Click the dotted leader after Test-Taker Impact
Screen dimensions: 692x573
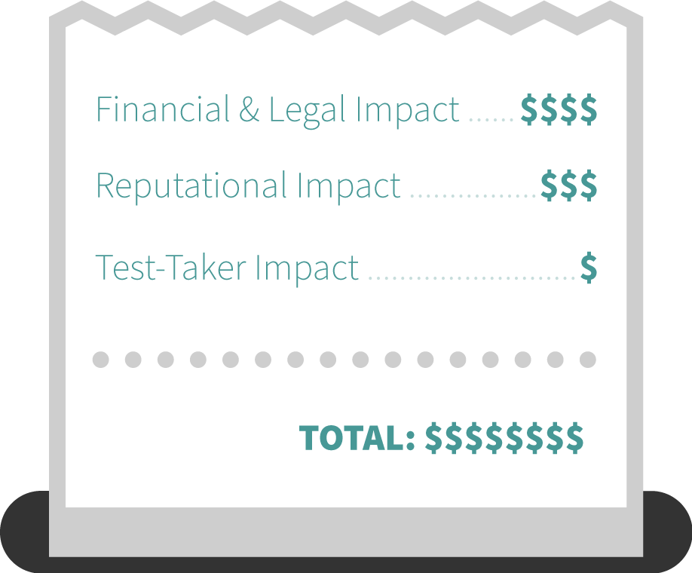471,278
